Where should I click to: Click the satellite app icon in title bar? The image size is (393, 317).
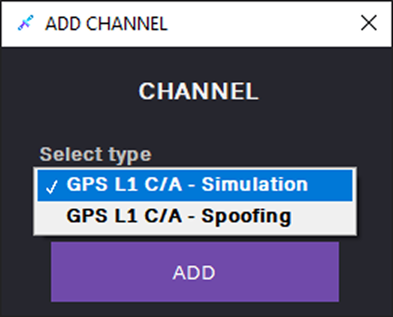coord(23,23)
